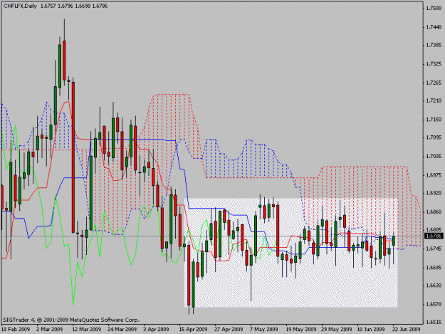Click the 1.6860 price axis label
445x334 pixels.
pyautogui.click(x=434, y=212)
